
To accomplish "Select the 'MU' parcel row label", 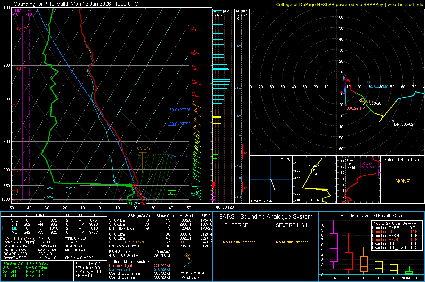I will click(15, 232).
